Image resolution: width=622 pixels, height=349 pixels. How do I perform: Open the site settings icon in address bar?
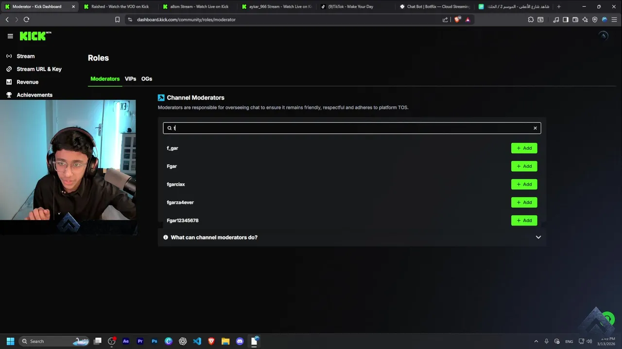click(130, 19)
